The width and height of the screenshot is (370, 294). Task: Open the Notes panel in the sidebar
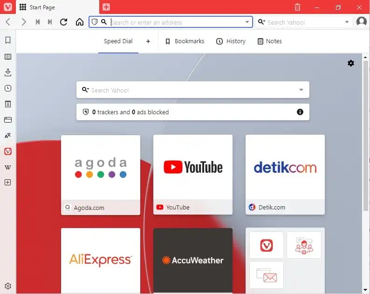click(8, 104)
